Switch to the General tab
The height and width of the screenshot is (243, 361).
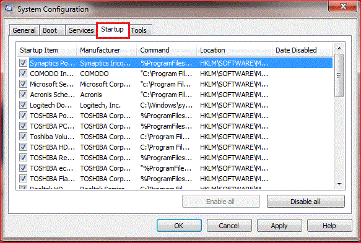(x=24, y=30)
